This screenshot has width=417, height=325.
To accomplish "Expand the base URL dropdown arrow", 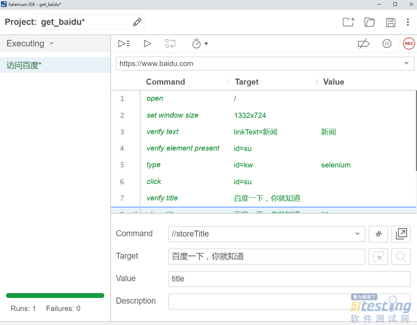I will 406,64.
